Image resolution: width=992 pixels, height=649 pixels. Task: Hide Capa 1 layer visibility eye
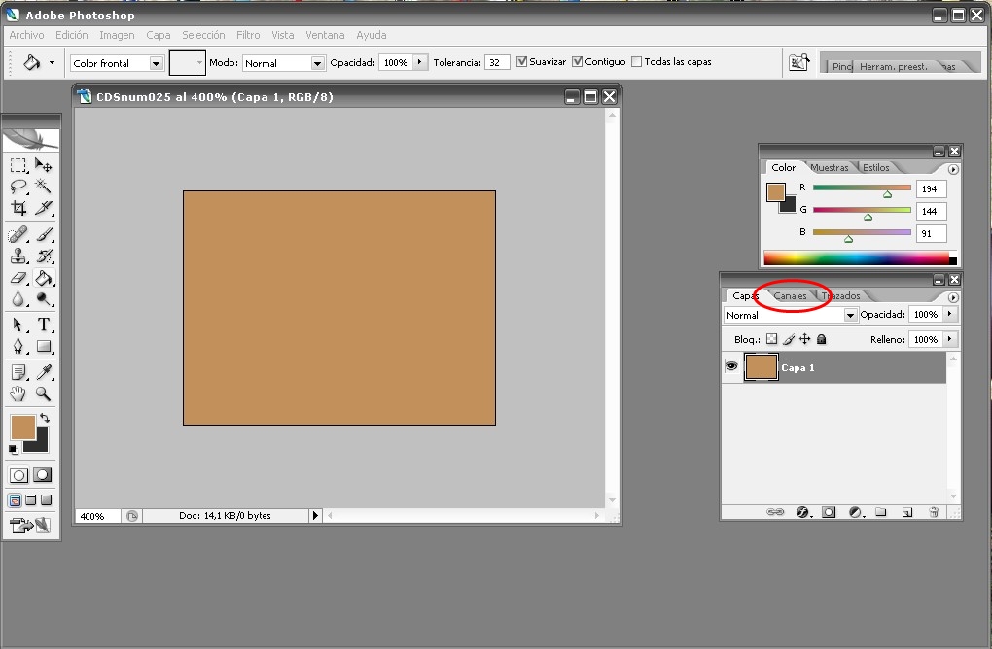(732, 366)
